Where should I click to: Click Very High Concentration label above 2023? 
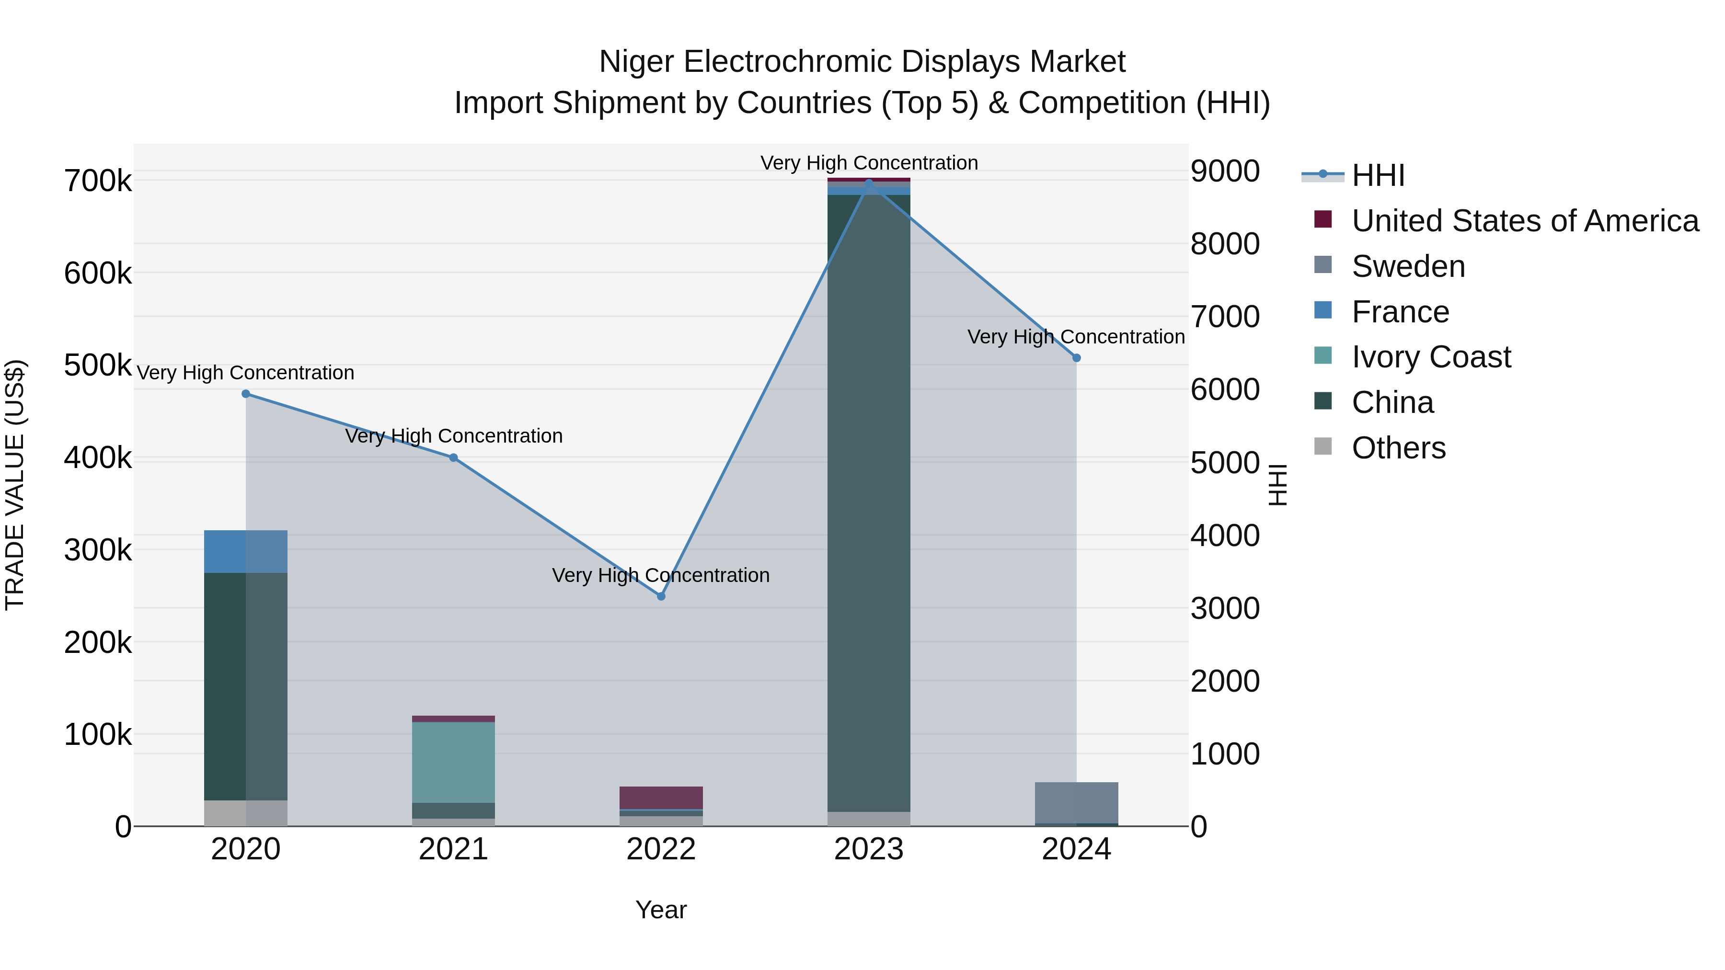click(869, 163)
